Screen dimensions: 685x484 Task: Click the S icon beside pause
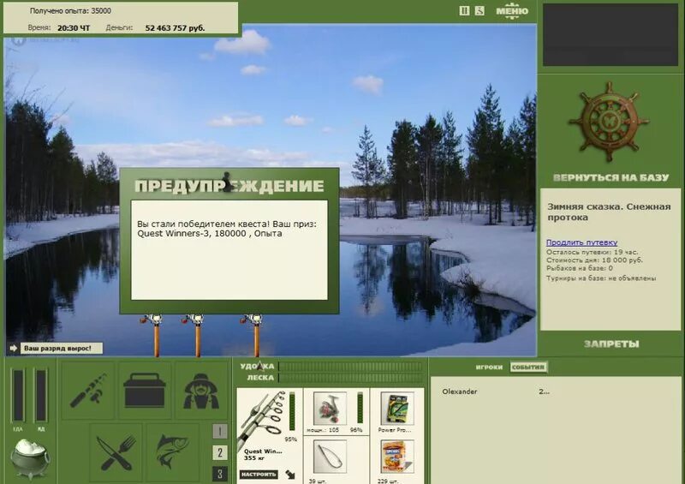[479, 10]
